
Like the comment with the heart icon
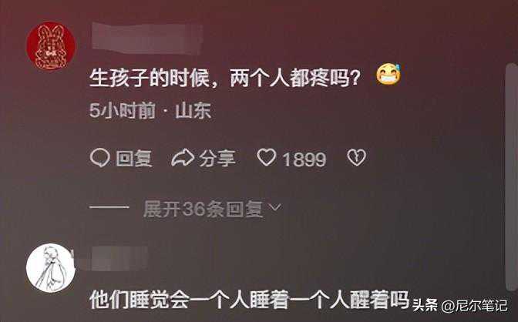click(x=266, y=157)
